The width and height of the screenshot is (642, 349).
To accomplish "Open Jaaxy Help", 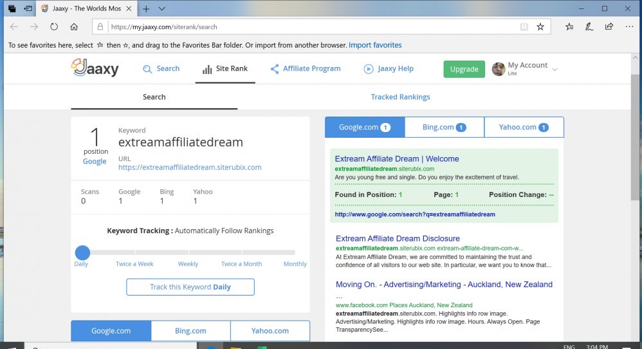I will point(389,68).
